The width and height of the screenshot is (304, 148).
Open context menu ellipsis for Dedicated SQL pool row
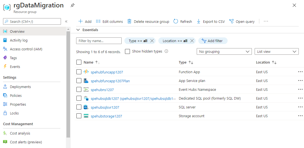[300, 98]
